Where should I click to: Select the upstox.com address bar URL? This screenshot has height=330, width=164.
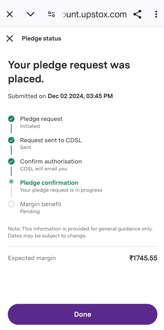tap(95, 14)
